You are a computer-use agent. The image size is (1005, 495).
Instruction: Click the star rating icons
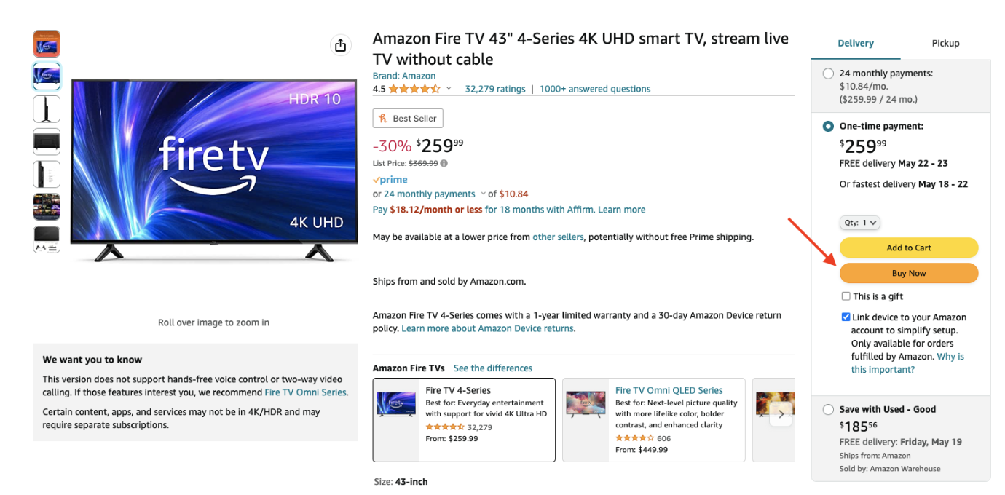(414, 89)
